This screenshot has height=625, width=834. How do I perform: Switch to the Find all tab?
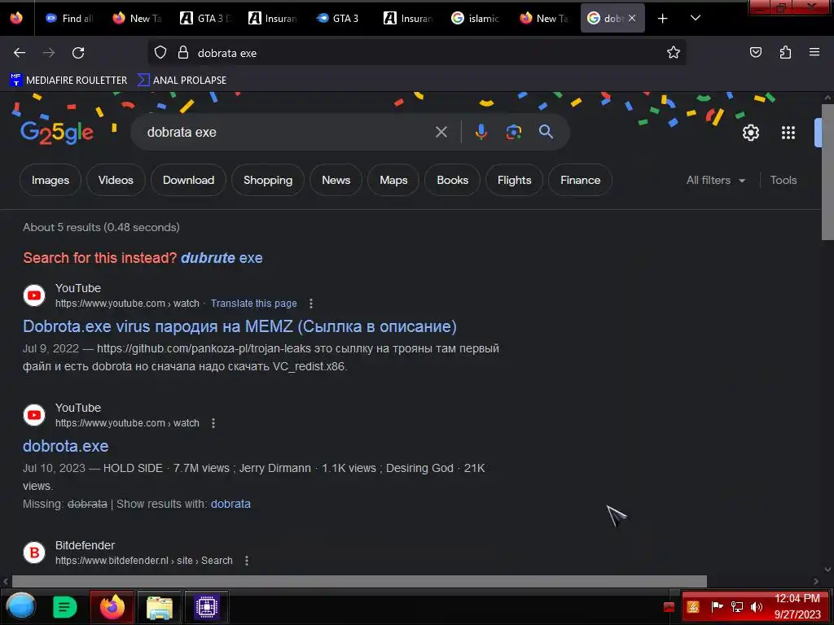click(x=70, y=19)
